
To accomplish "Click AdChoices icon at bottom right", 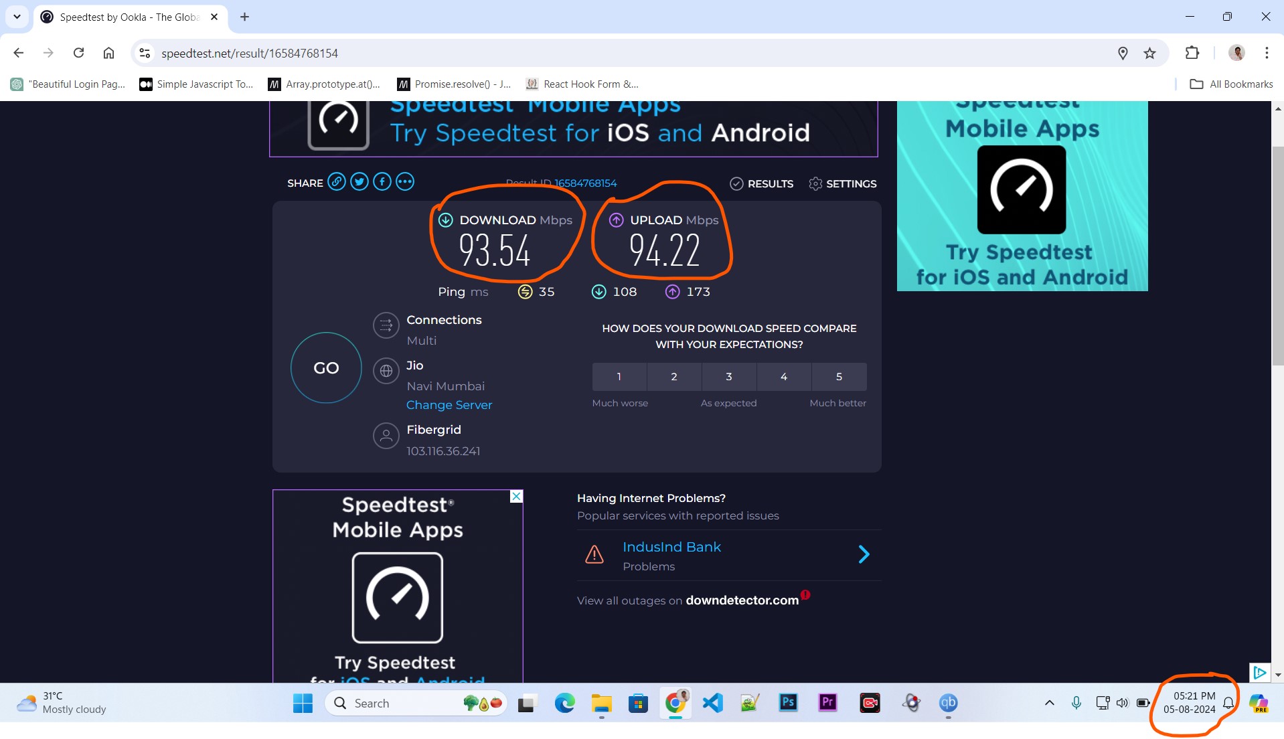I will 1259,672.
